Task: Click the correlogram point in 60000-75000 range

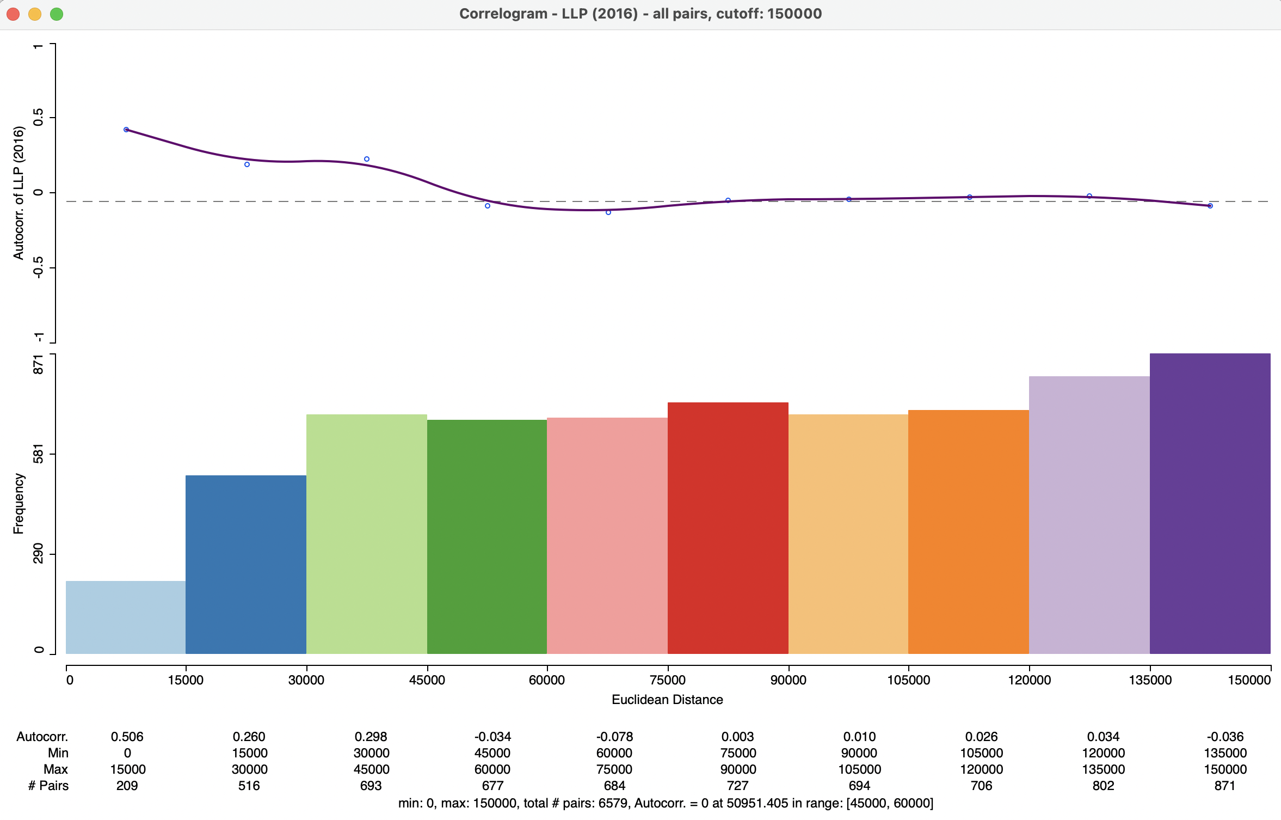Action: pos(608,212)
